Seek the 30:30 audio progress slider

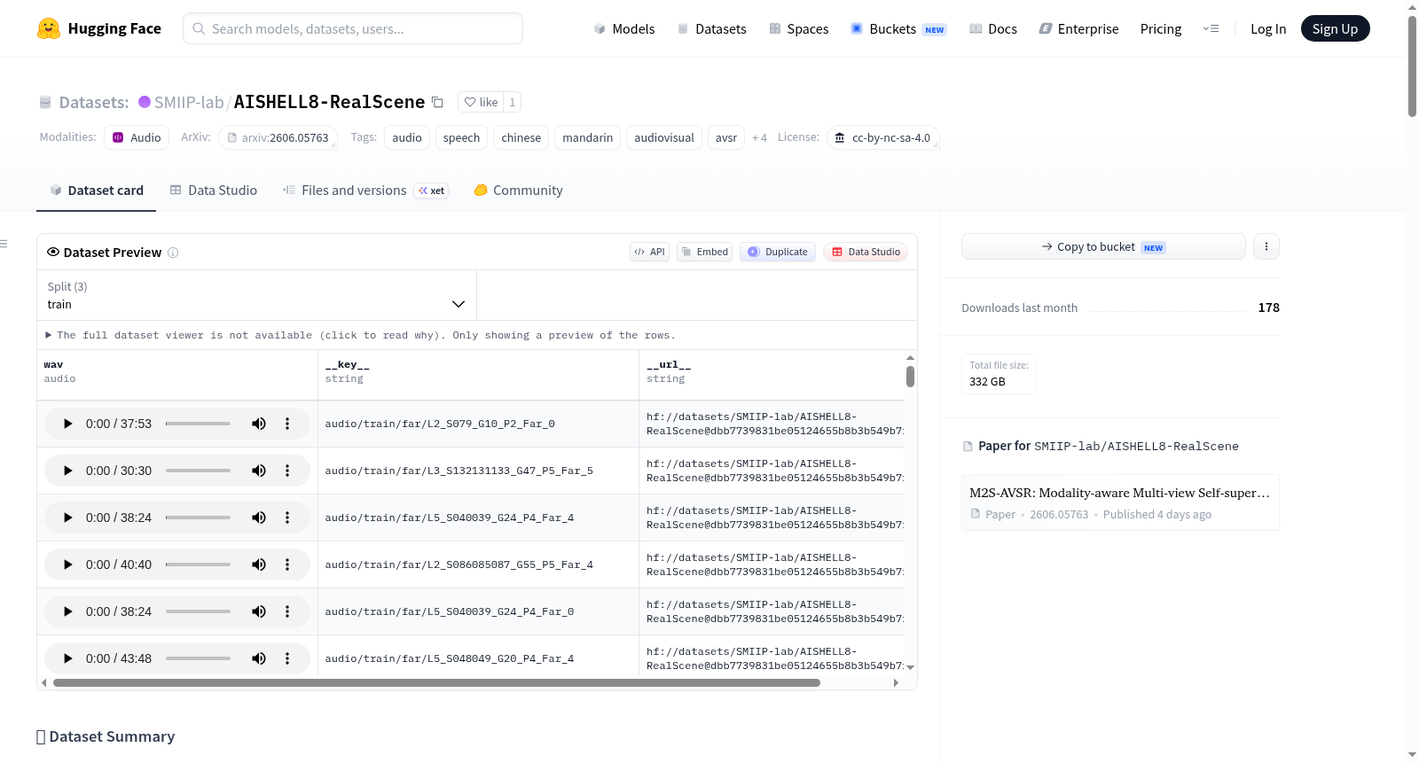point(198,471)
